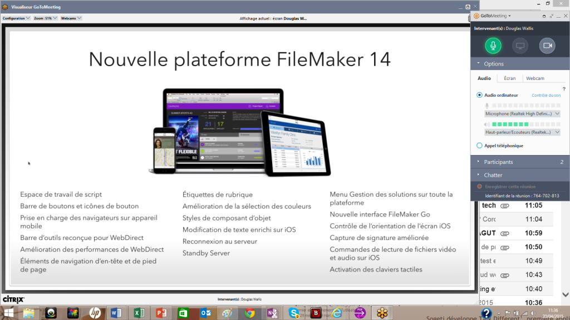570x320 pixels.
Task: Click the speaker icon next to output level
Action: [487, 124]
